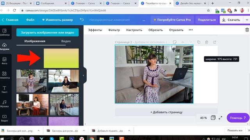Click Изменить размер in header
This screenshot has width=250, height=140.
click(x=57, y=20)
